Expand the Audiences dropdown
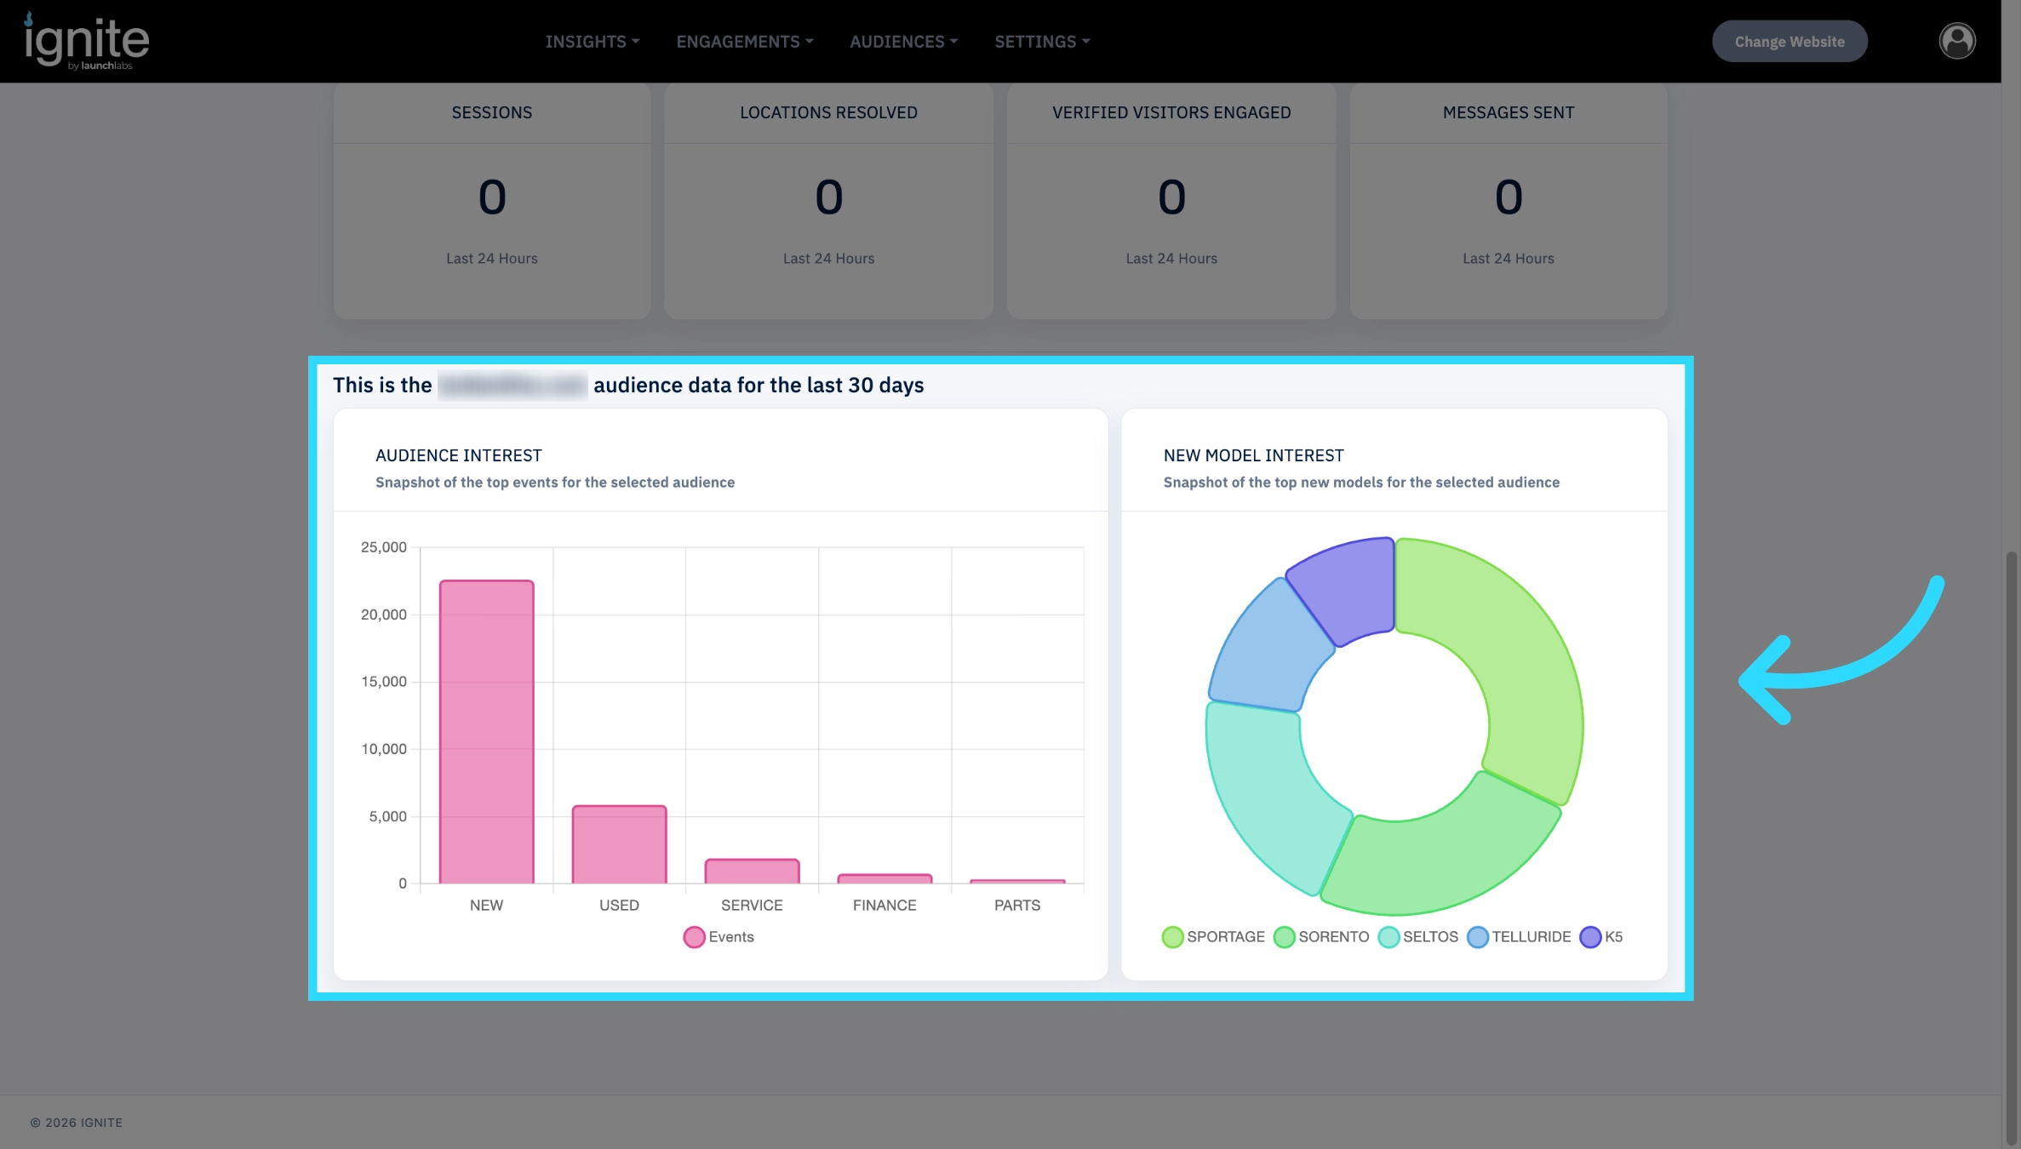The height and width of the screenshot is (1149, 2021). coord(903,42)
